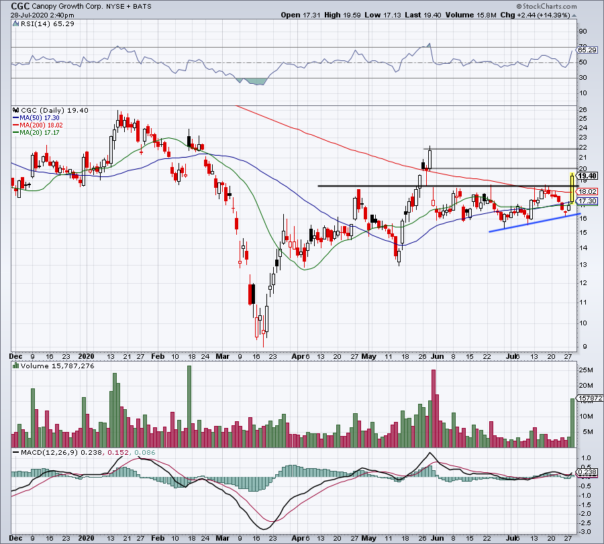Click the Volume 15.8M header value
The image size is (604, 544).
click(x=470, y=15)
